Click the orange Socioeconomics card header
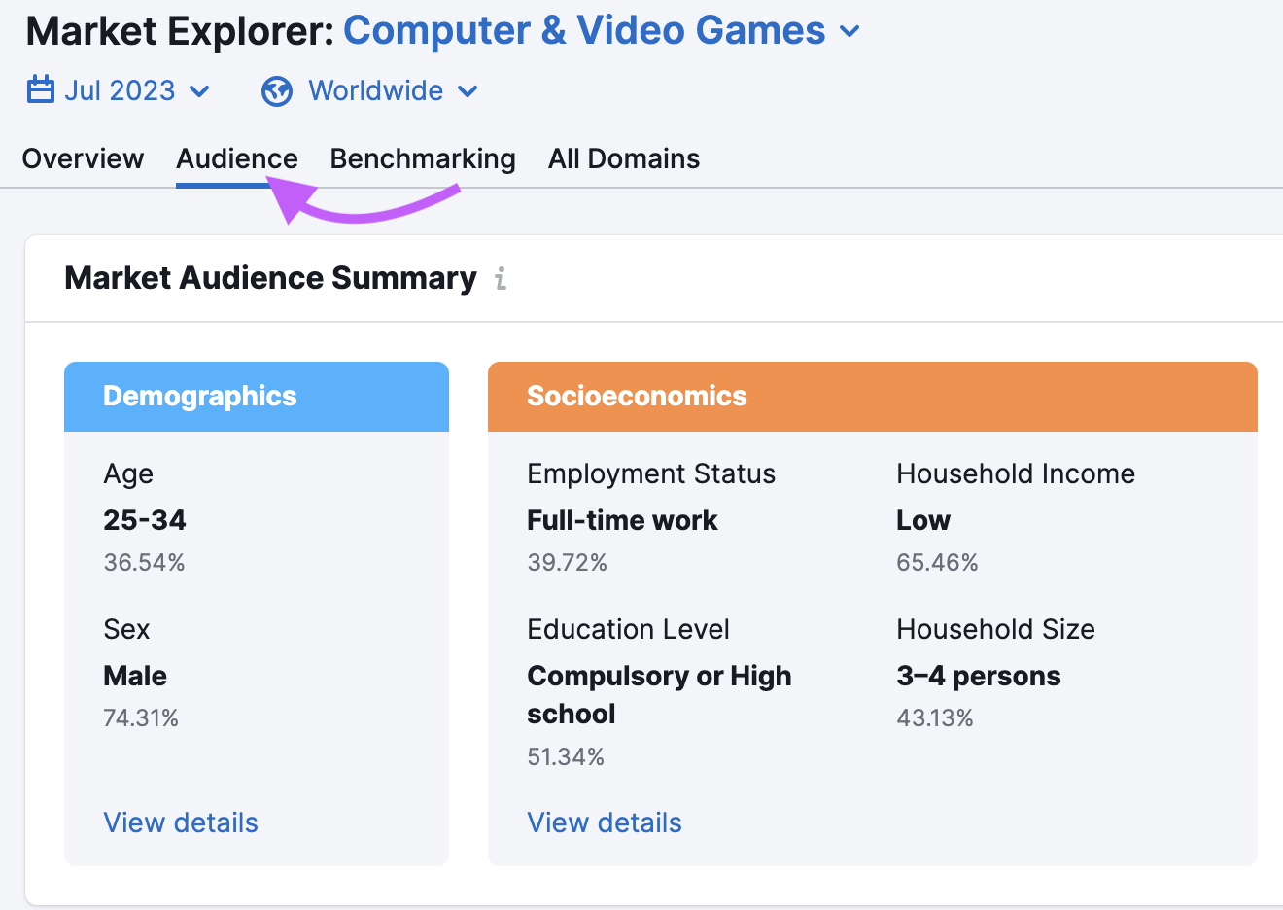1283x910 pixels. (x=637, y=396)
